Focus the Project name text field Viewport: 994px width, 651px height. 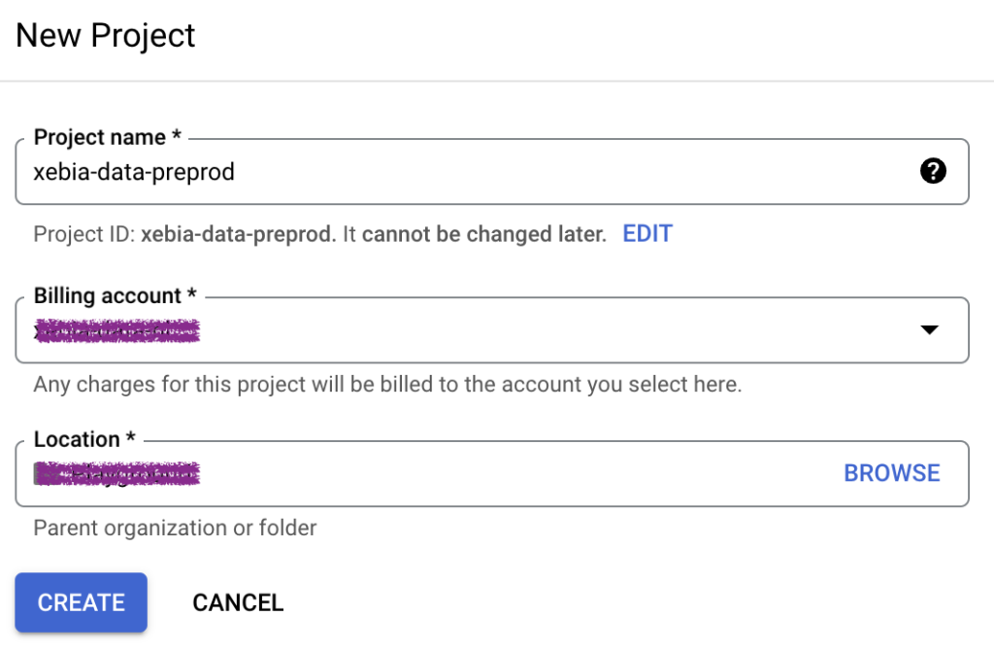click(x=492, y=171)
